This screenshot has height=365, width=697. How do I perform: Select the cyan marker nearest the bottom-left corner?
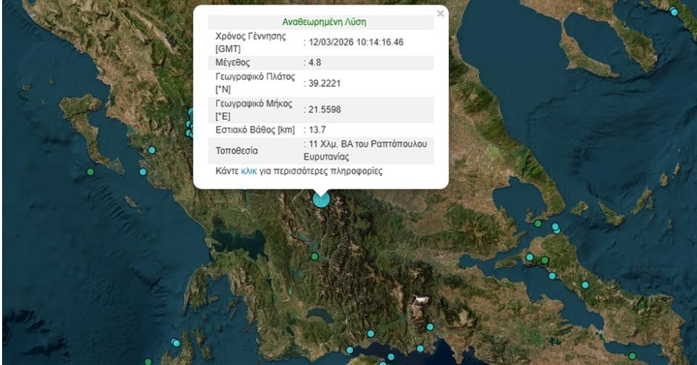tap(176, 343)
